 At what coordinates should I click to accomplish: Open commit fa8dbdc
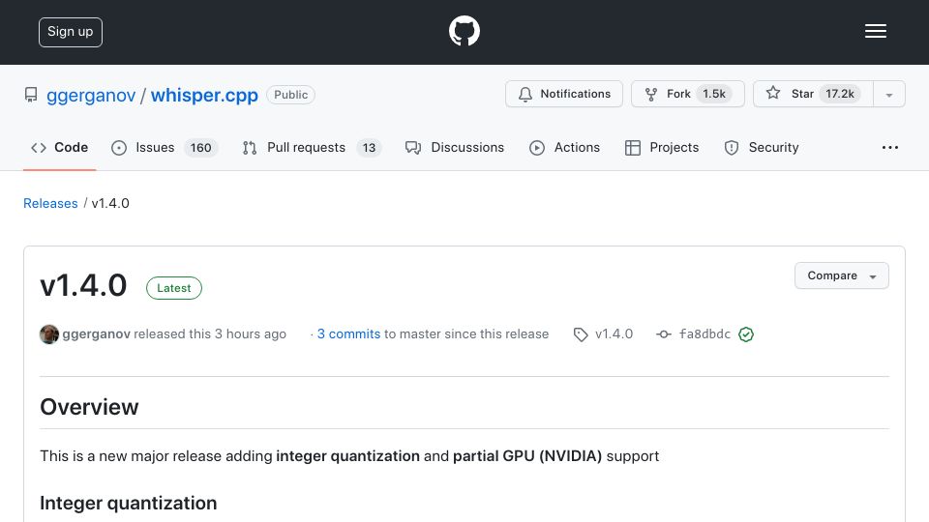(704, 333)
